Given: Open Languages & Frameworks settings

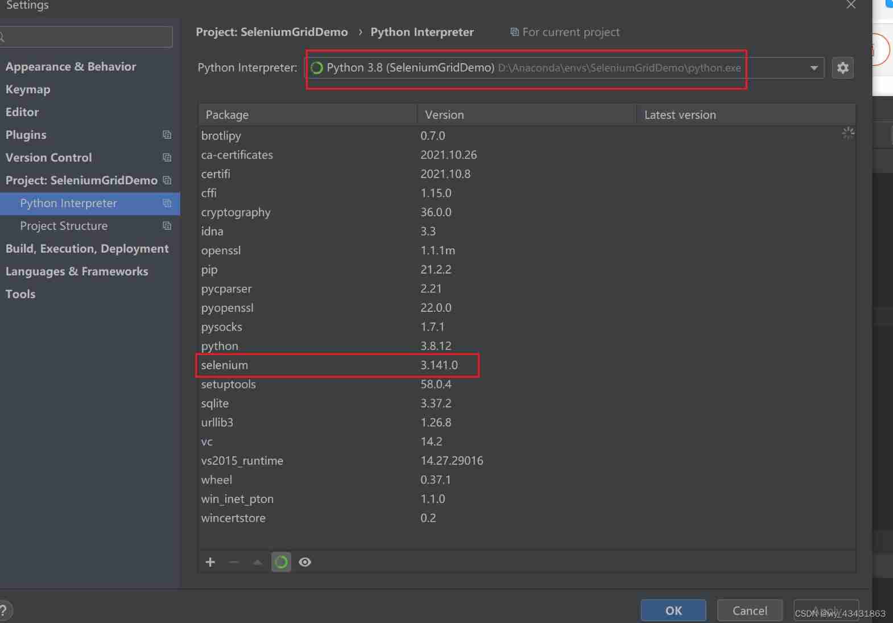Looking at the screenshot, I should point(77,271).
